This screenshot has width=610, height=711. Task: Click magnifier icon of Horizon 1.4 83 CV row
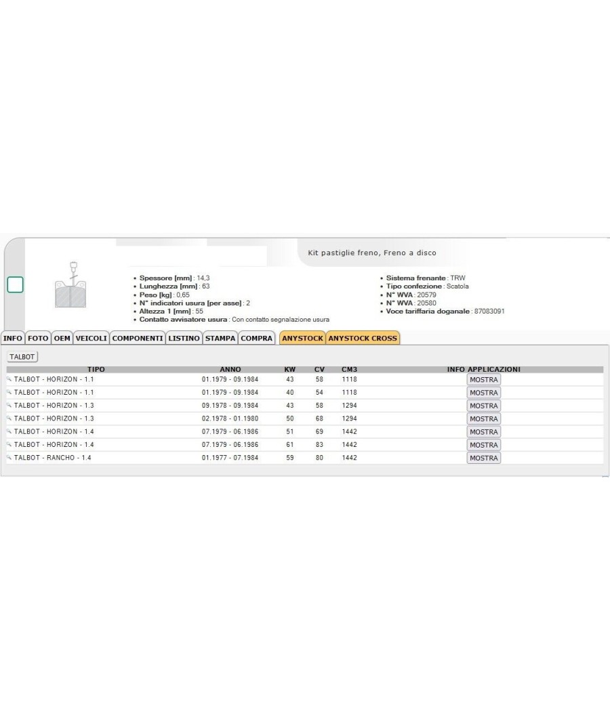tap(9, 445)
